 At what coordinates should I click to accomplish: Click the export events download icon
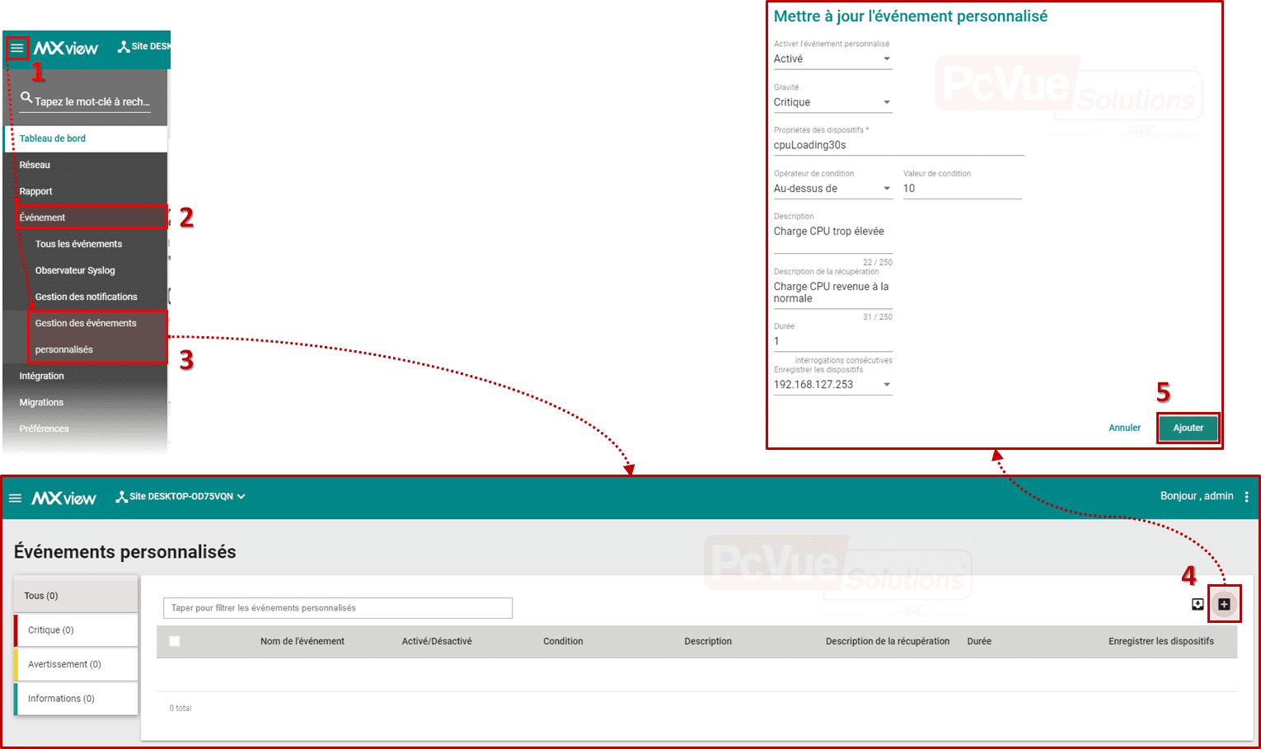coord(1198,605)
